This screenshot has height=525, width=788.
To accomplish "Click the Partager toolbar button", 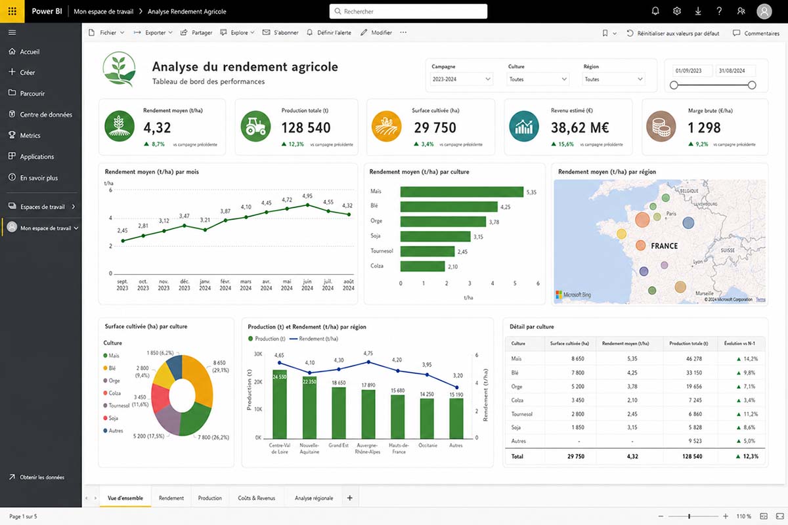I will [x=196, y=32].
